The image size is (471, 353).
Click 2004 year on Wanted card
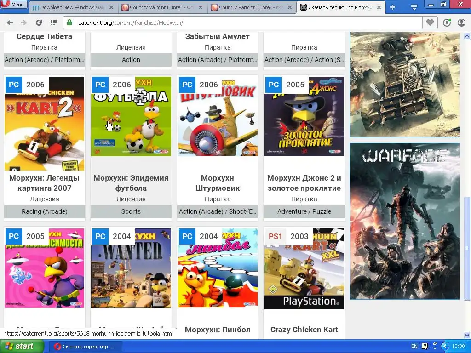121,236
